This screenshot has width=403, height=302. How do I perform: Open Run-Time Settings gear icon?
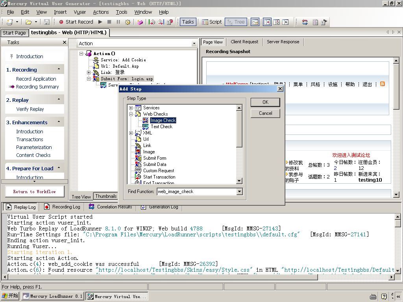128,22
